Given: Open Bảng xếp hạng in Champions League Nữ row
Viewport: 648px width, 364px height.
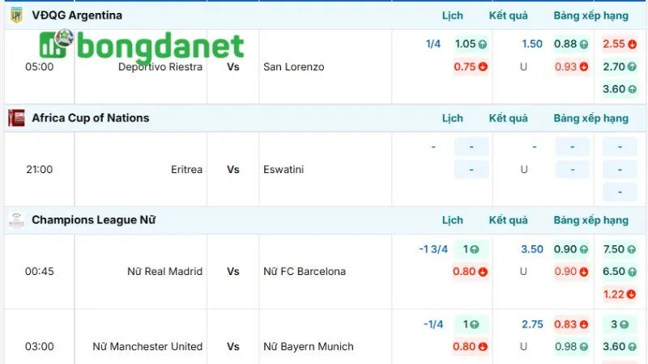Looking at the screenshot, I should [591, 220].
